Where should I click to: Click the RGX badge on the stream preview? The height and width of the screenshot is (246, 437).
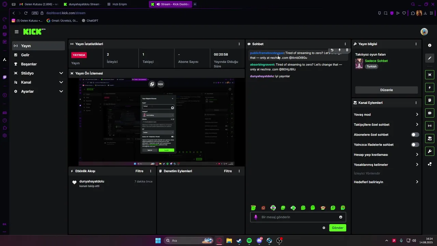(160, 84)
